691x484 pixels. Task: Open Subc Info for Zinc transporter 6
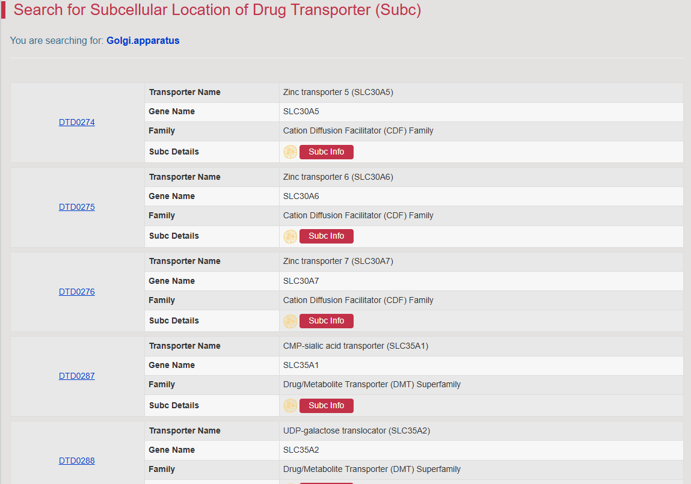point(326,236)
